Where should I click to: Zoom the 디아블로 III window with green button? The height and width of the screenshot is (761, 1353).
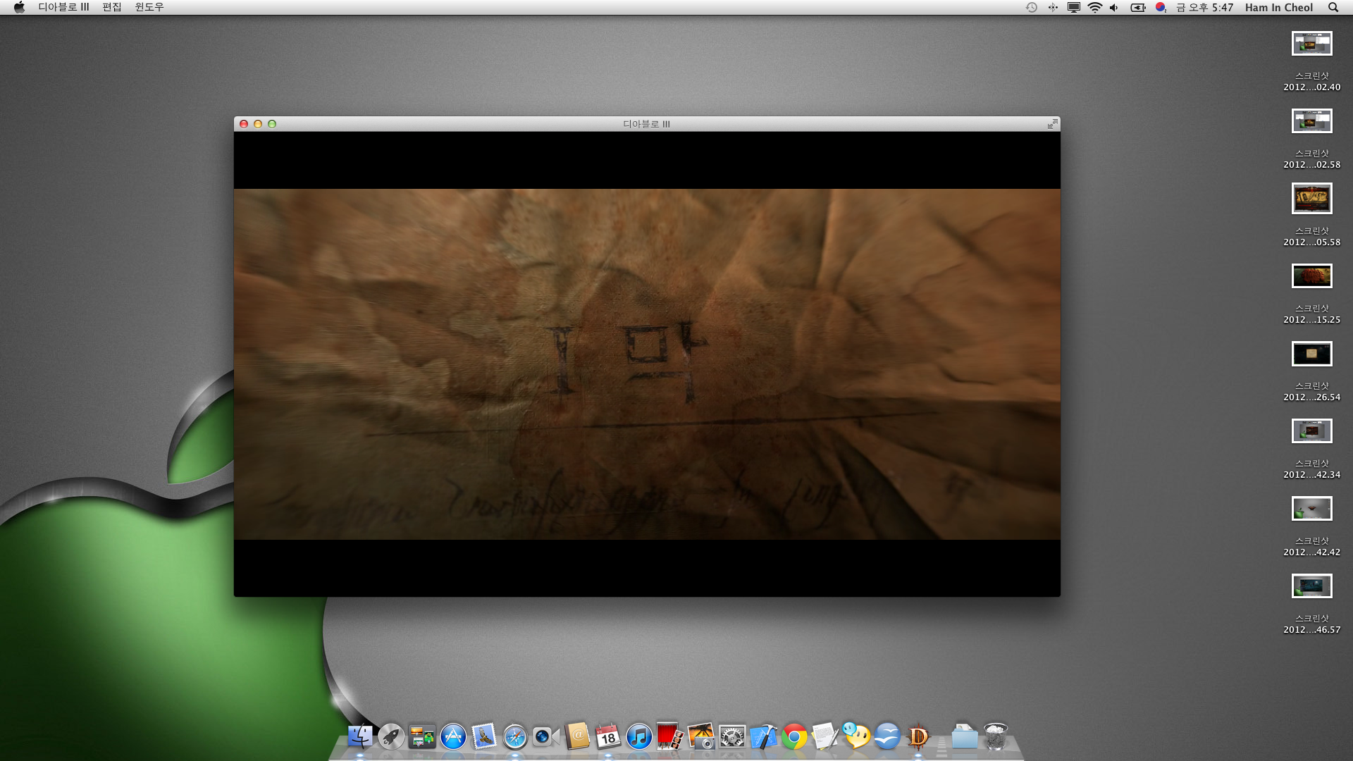[x=272, y=124]
